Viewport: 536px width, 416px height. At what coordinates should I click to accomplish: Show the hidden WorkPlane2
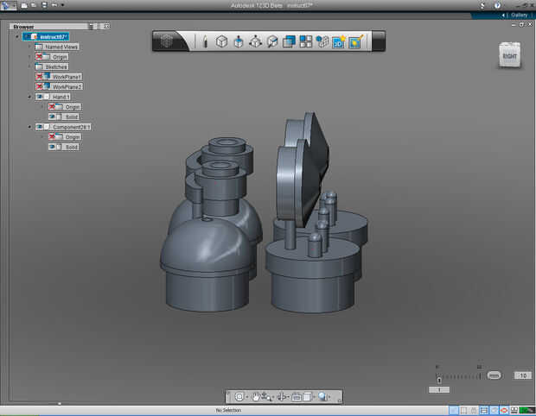[40, 86]
